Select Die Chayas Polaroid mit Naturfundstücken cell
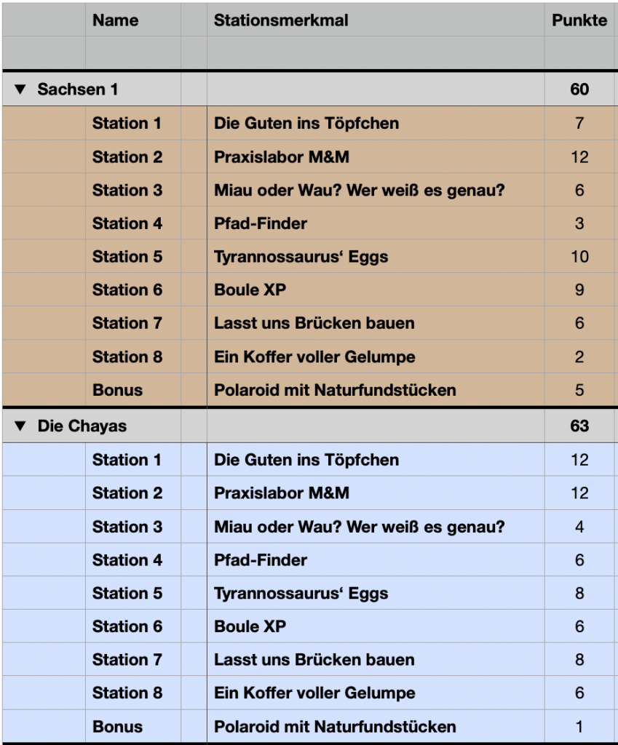The height and width of the screenshot is (745, 618). point(376,727)
